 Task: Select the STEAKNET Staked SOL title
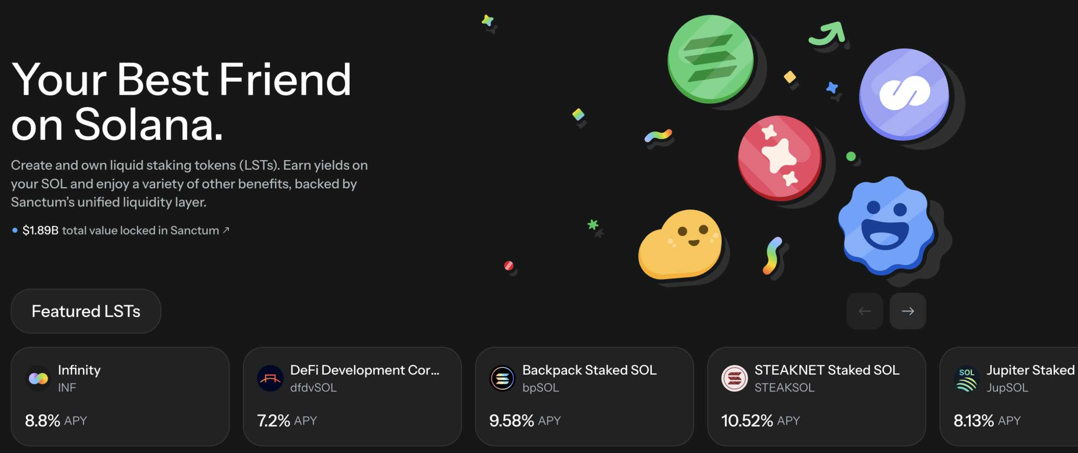(x=827, y=370)
